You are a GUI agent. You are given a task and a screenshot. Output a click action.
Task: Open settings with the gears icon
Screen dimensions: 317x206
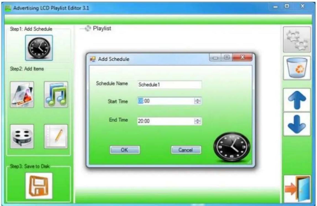[x=297, y=39]
